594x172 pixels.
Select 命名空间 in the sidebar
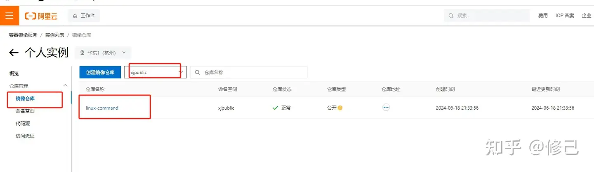point(25,111)
